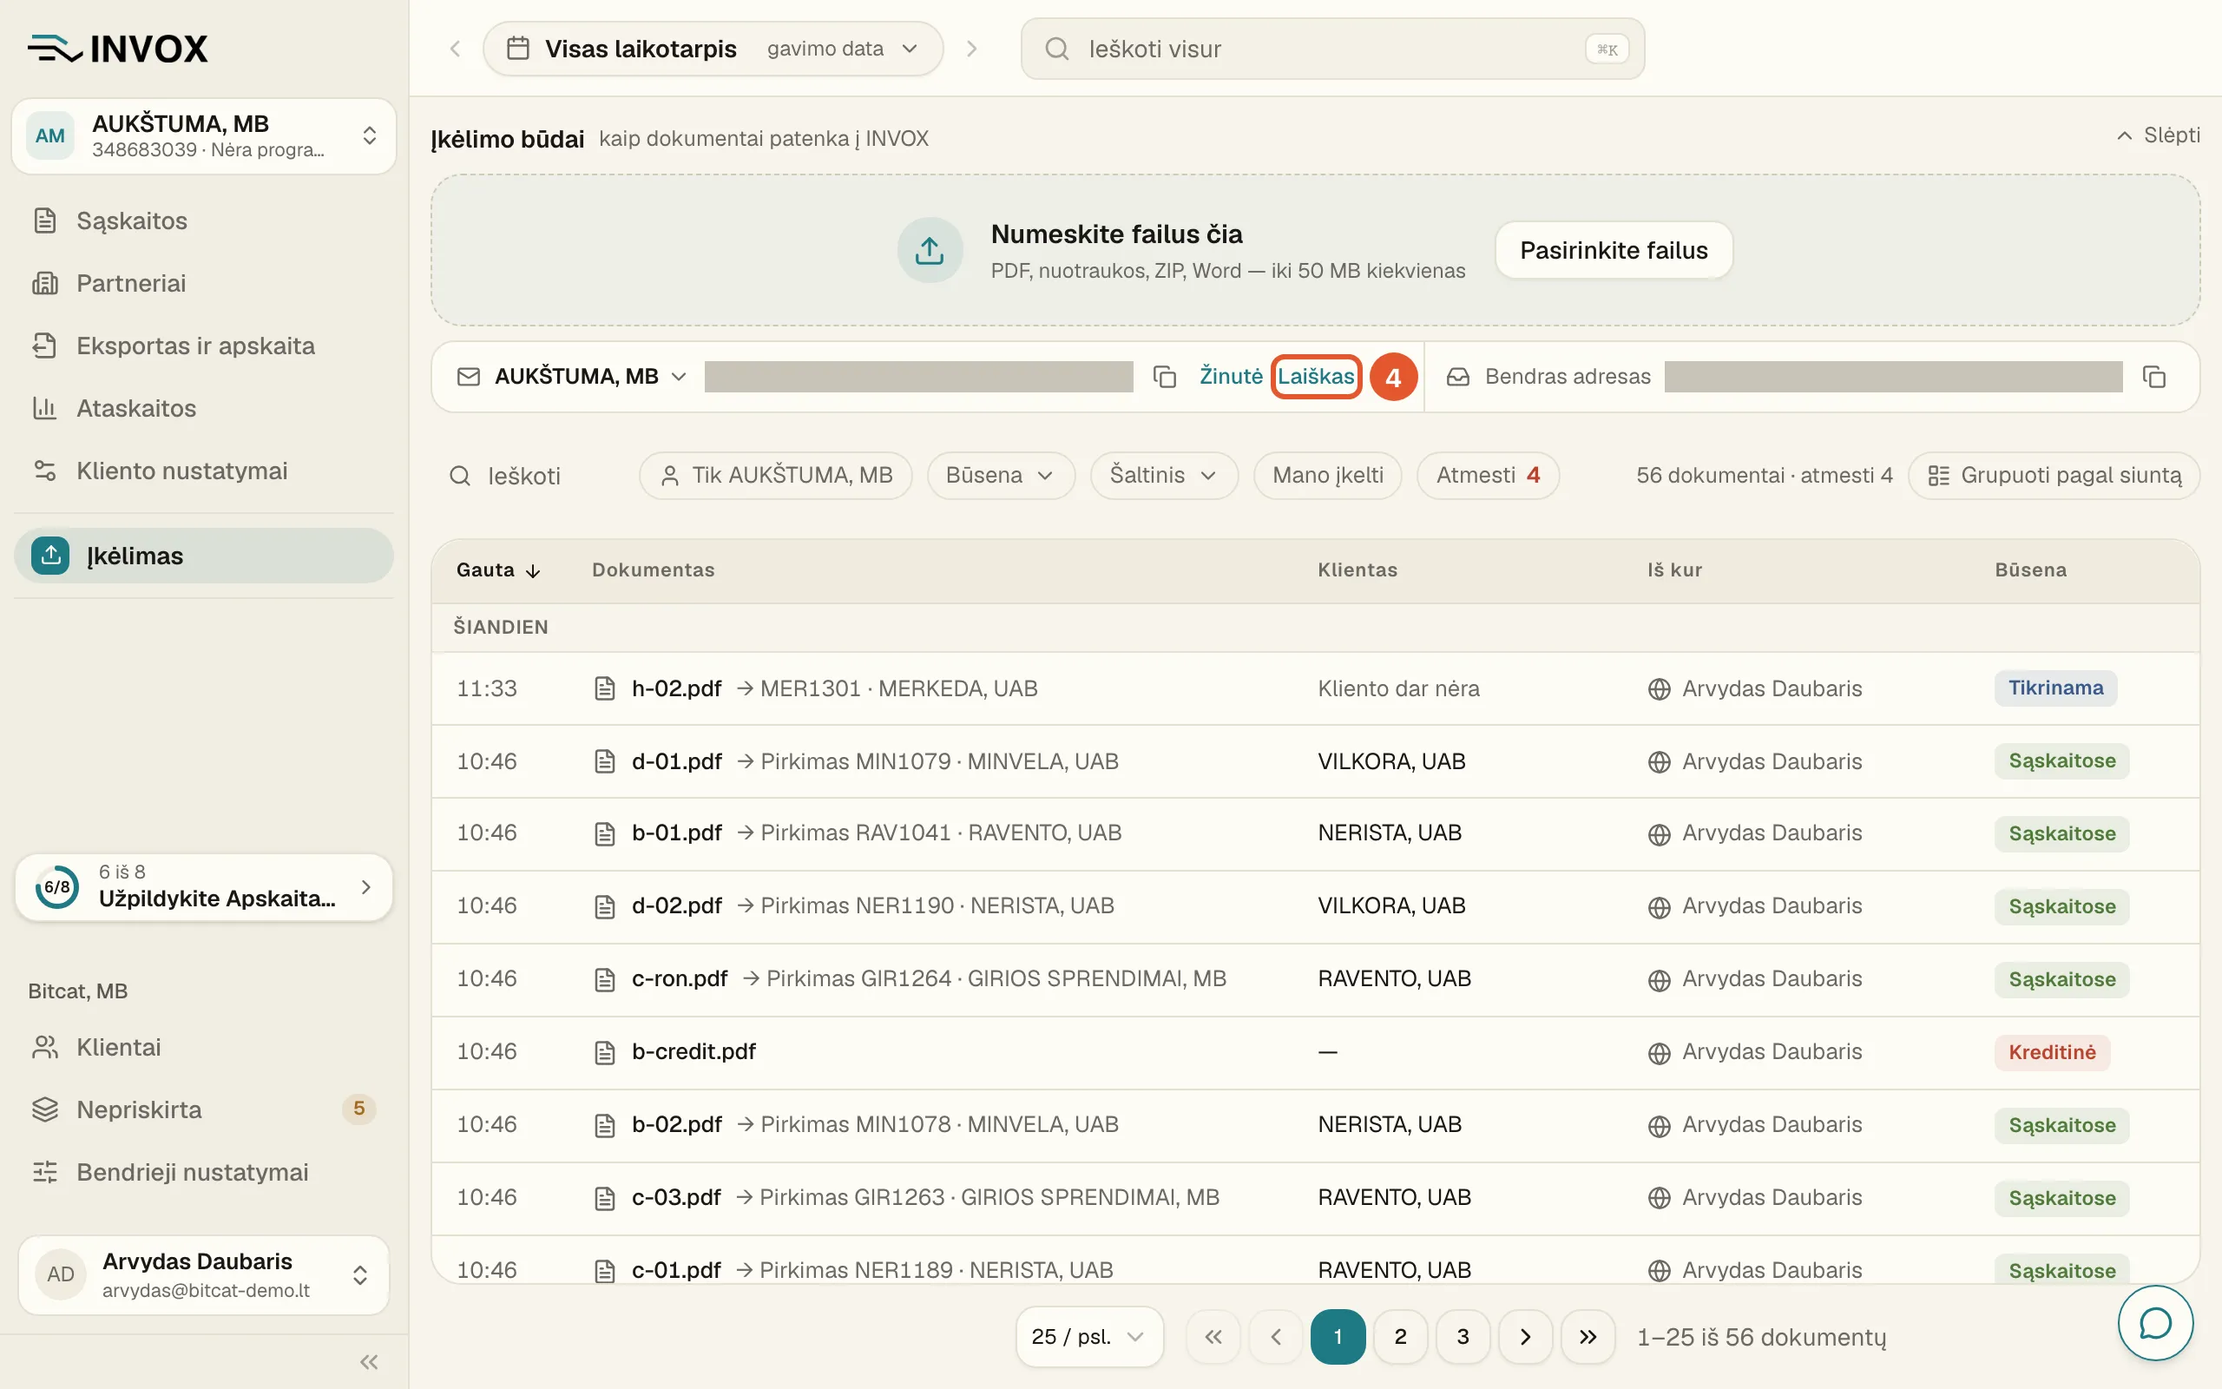Screen dimensions: 2222x1389
Task: Jump to the last page of documents
Action: click(1588, 1337)
